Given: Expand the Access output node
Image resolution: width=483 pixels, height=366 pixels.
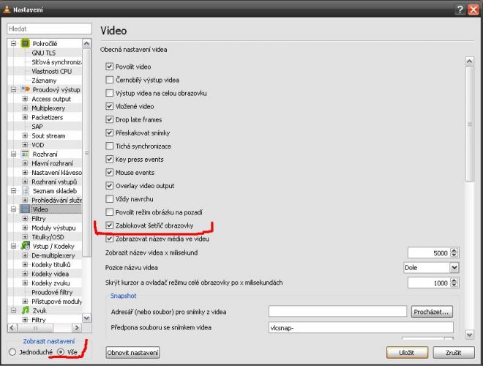Looking at the screenshot, I should click(x=25, y=99).
